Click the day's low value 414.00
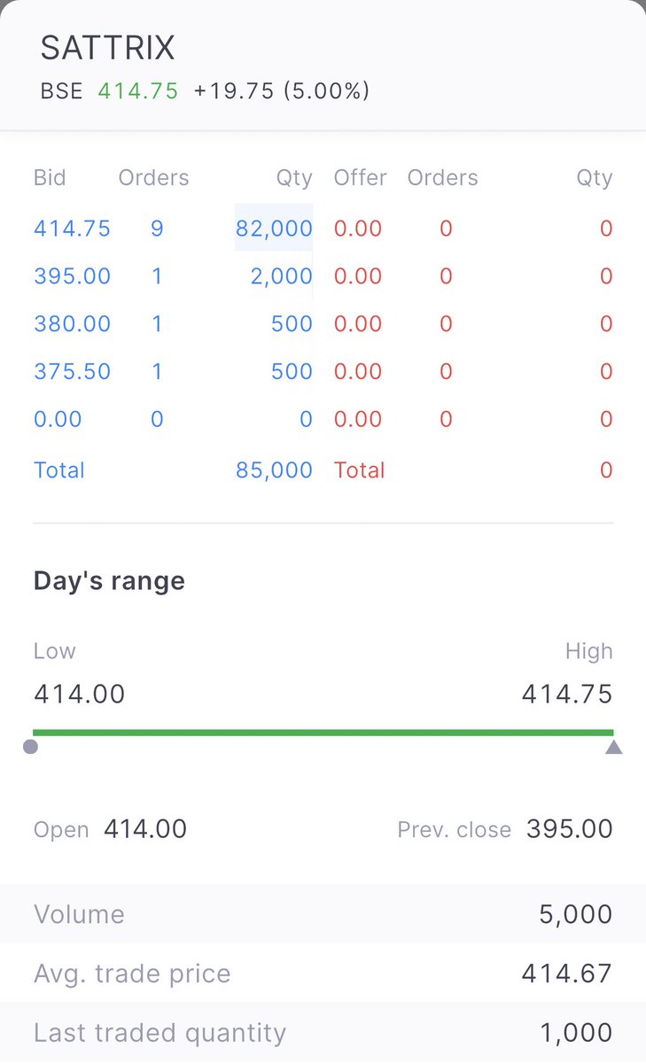Image resolution: width=646 pixels, height=1063 pixels. coord(79,694)
